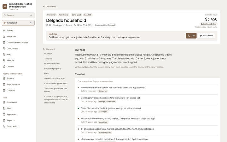The width and height of the screenshot is (227, 142).
Task: Go back to Customers list
Action: coord(50,7)
